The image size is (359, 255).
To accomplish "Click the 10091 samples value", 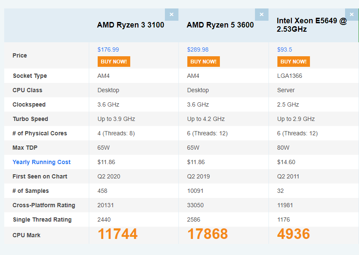I will coord(195,191).
